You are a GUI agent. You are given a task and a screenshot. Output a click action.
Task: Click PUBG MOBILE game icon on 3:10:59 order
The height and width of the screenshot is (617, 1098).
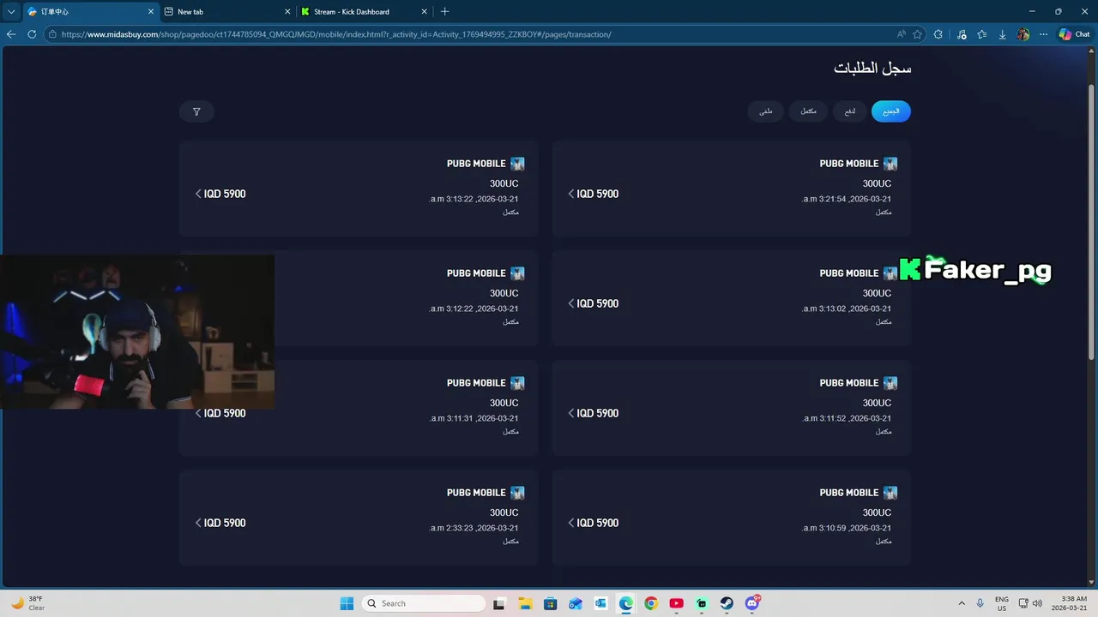[890, 493]
